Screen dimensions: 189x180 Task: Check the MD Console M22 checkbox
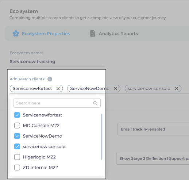click(17, 126)
